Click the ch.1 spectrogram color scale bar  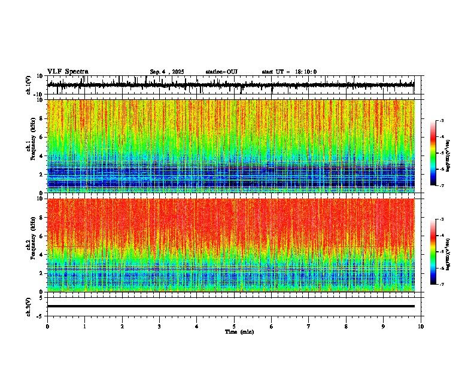[433, 153]
